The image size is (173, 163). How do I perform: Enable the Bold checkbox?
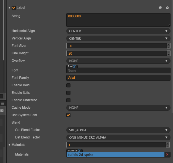(68, 85)
